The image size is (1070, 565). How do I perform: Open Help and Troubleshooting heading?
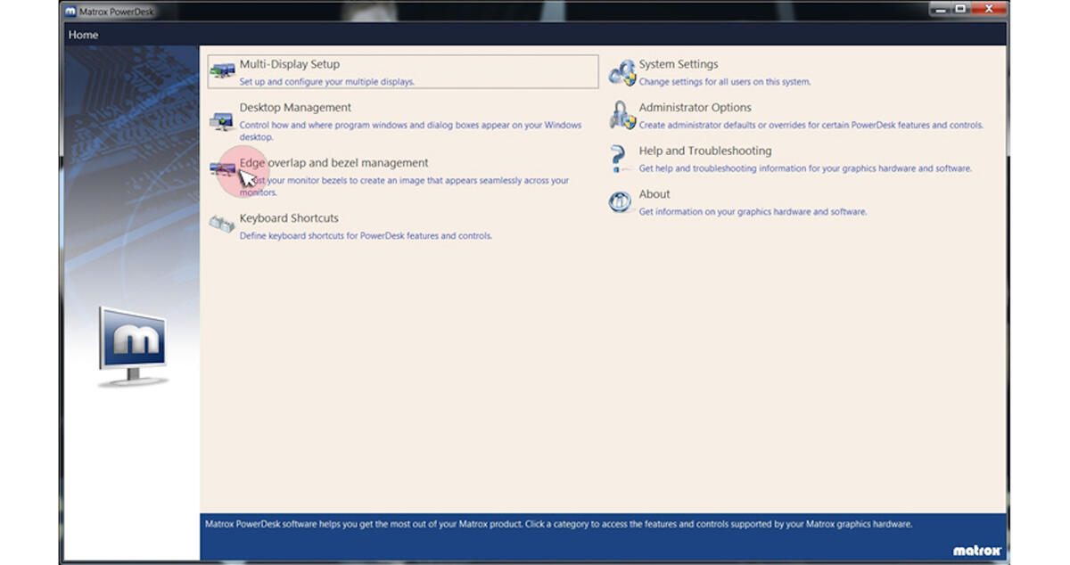(x=705, y=151)
